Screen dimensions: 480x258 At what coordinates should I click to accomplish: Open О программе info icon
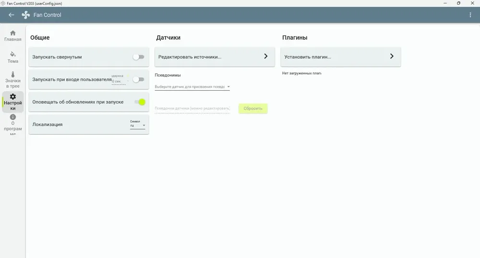tap(13, 117)
